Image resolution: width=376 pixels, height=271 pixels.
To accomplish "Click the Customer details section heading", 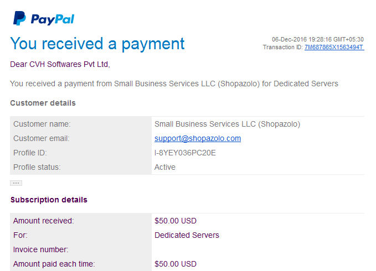I will pyautogui.click(x=43, y=103).
